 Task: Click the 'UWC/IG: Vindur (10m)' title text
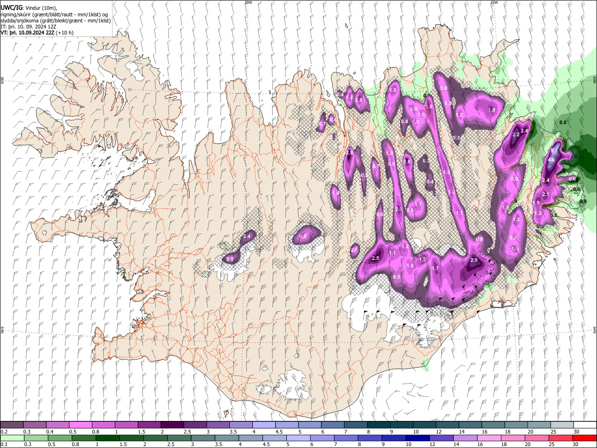point(29,8)
